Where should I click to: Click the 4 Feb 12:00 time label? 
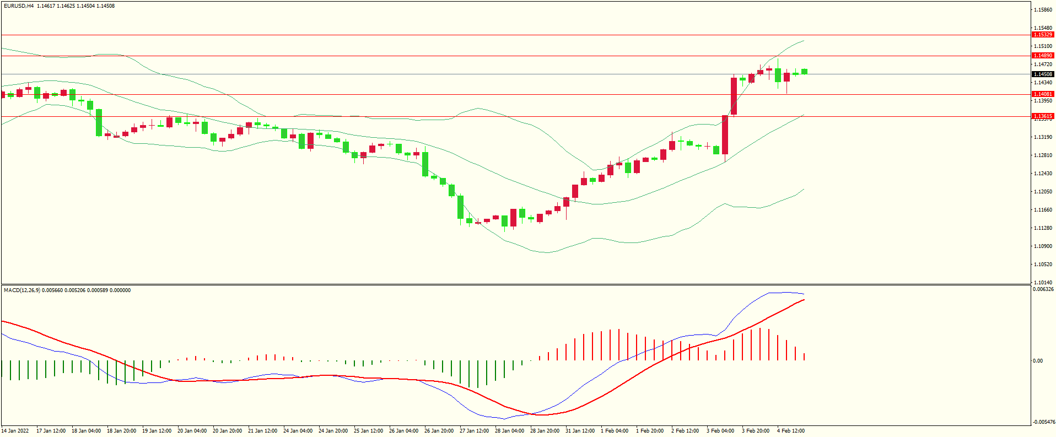[790, 431]
